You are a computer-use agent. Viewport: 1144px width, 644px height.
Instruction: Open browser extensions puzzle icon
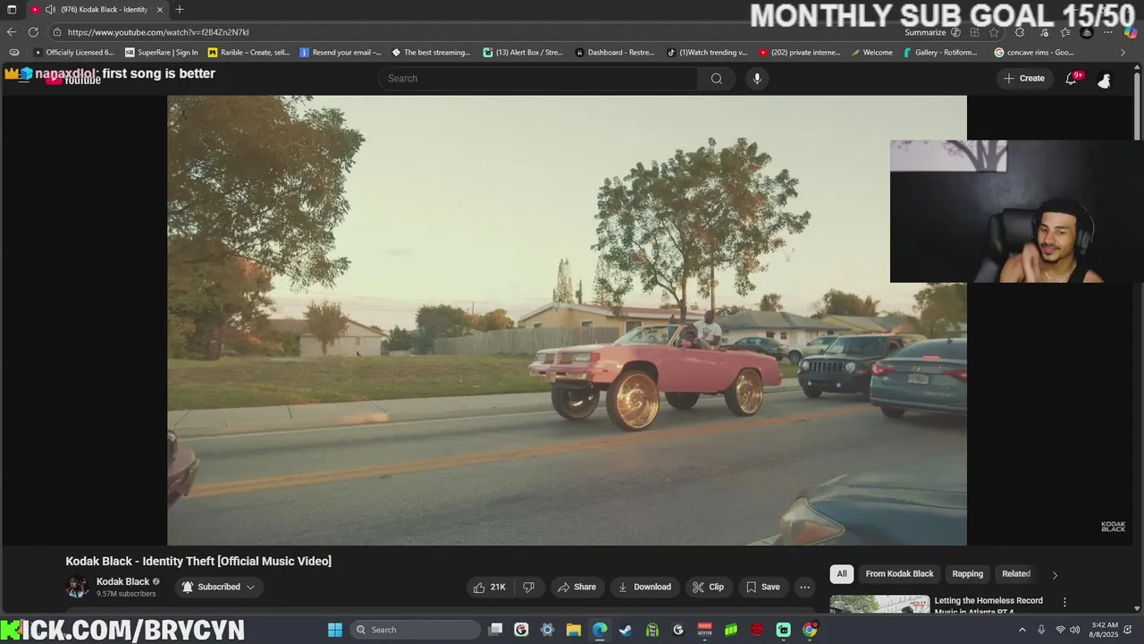coord(1020,32)
